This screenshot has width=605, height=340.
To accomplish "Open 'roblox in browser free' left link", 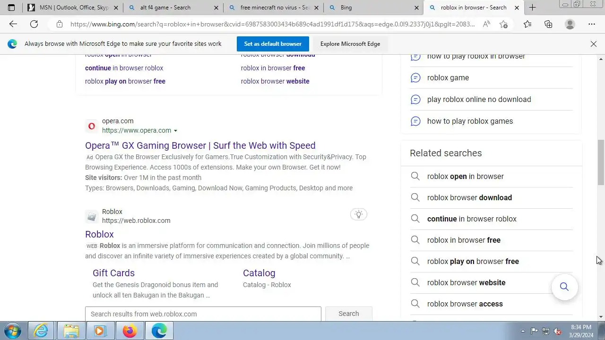I will (273, 68).
